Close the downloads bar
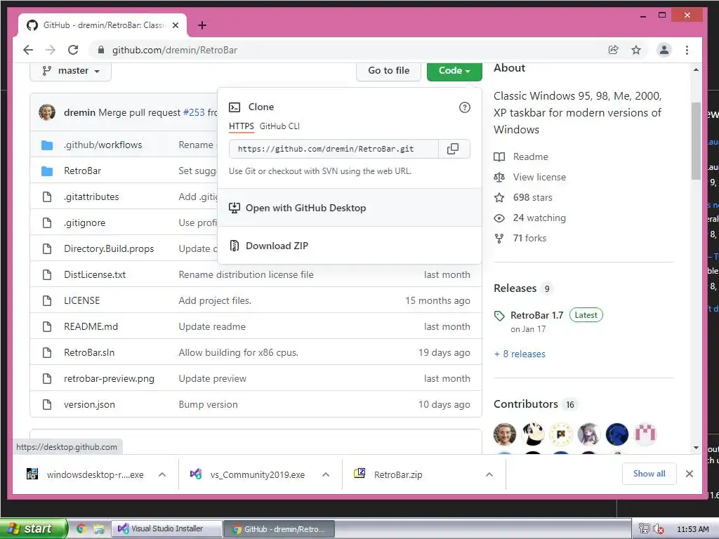Screen dimensions: 719x539 point(690,474)
